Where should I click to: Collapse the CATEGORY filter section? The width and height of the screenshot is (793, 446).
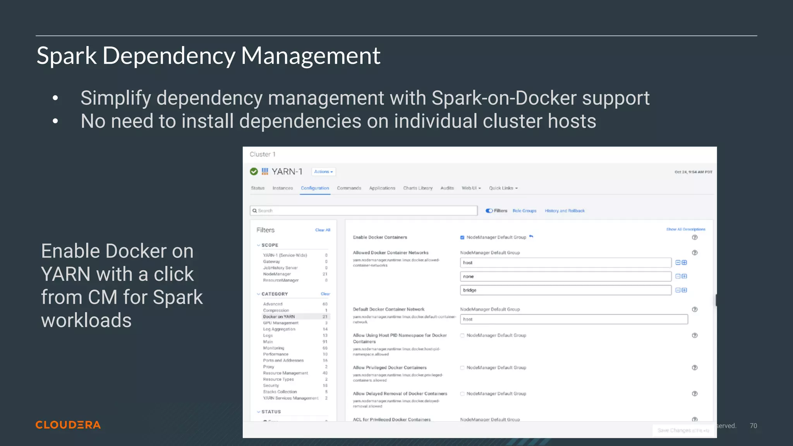[259, 294]
